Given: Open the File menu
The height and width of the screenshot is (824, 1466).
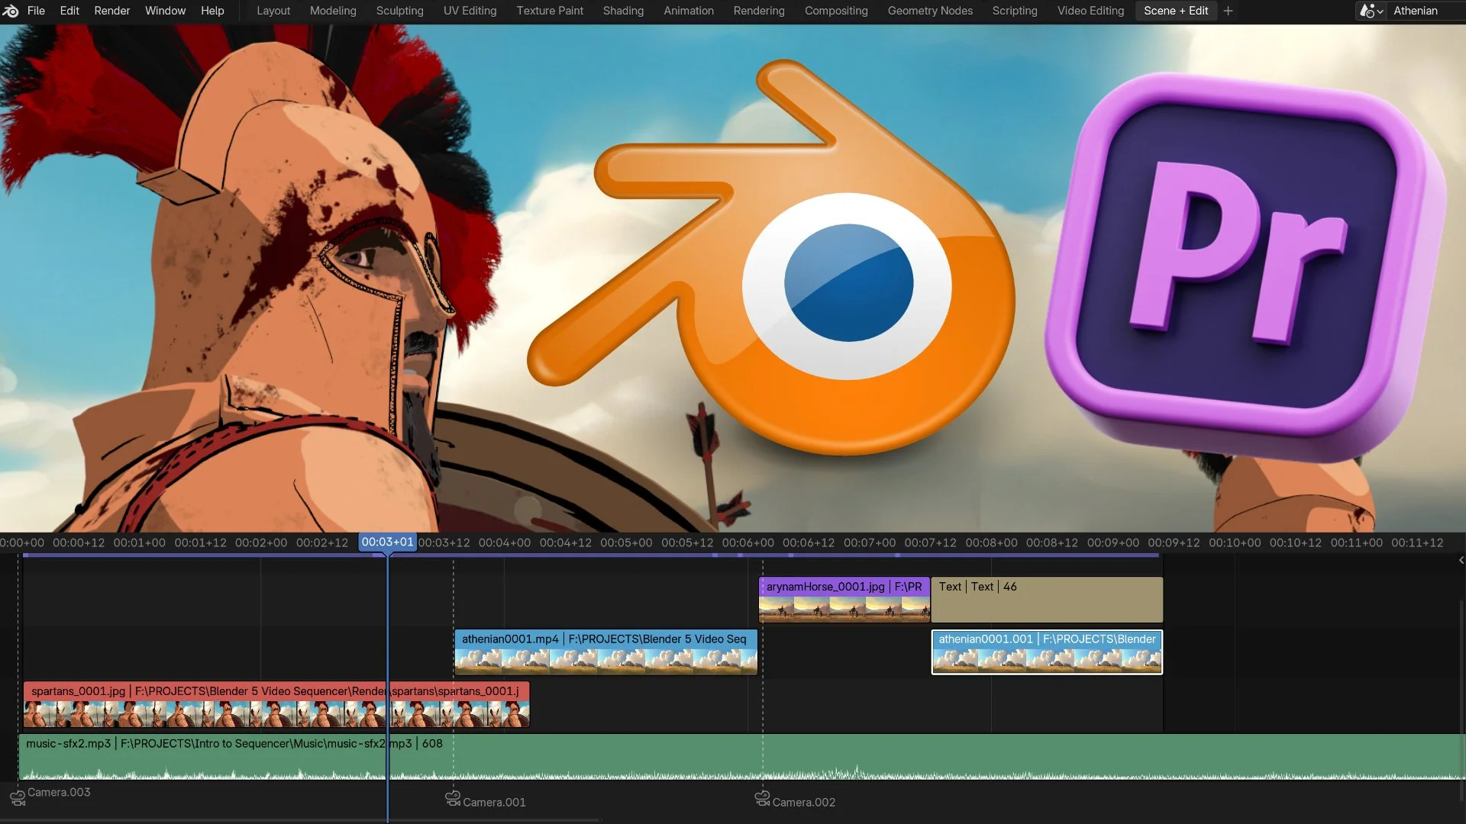Looking at the screenshot, I should [x=36, y=11].
